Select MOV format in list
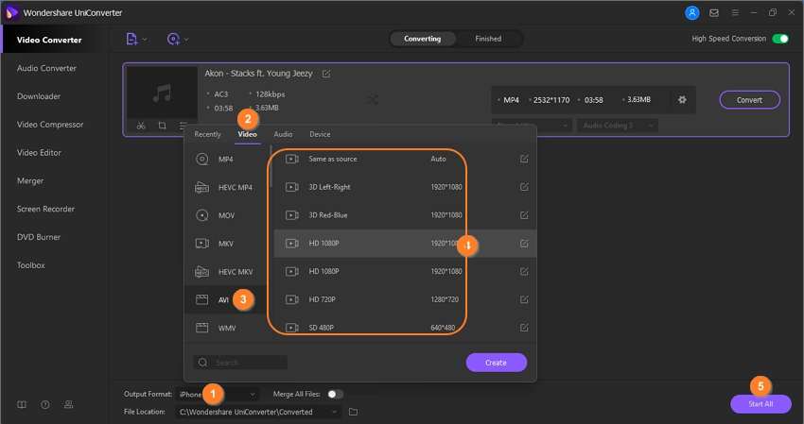 pyautogui.click(x=226, y=215)
